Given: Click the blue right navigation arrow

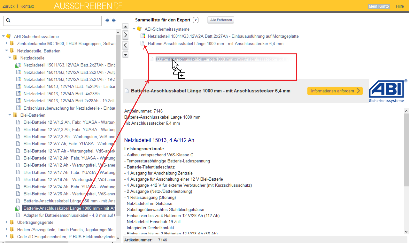Looking at the screenshot, I should (114, 20).
